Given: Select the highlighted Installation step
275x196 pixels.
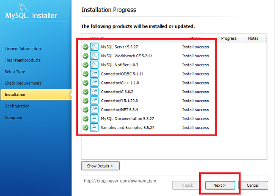Looking at the screenshot, I should tap(36, 95).
